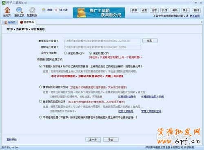Go back with the 上一步 button
This screenshot has width=204, height=150.
click(93, 139)
